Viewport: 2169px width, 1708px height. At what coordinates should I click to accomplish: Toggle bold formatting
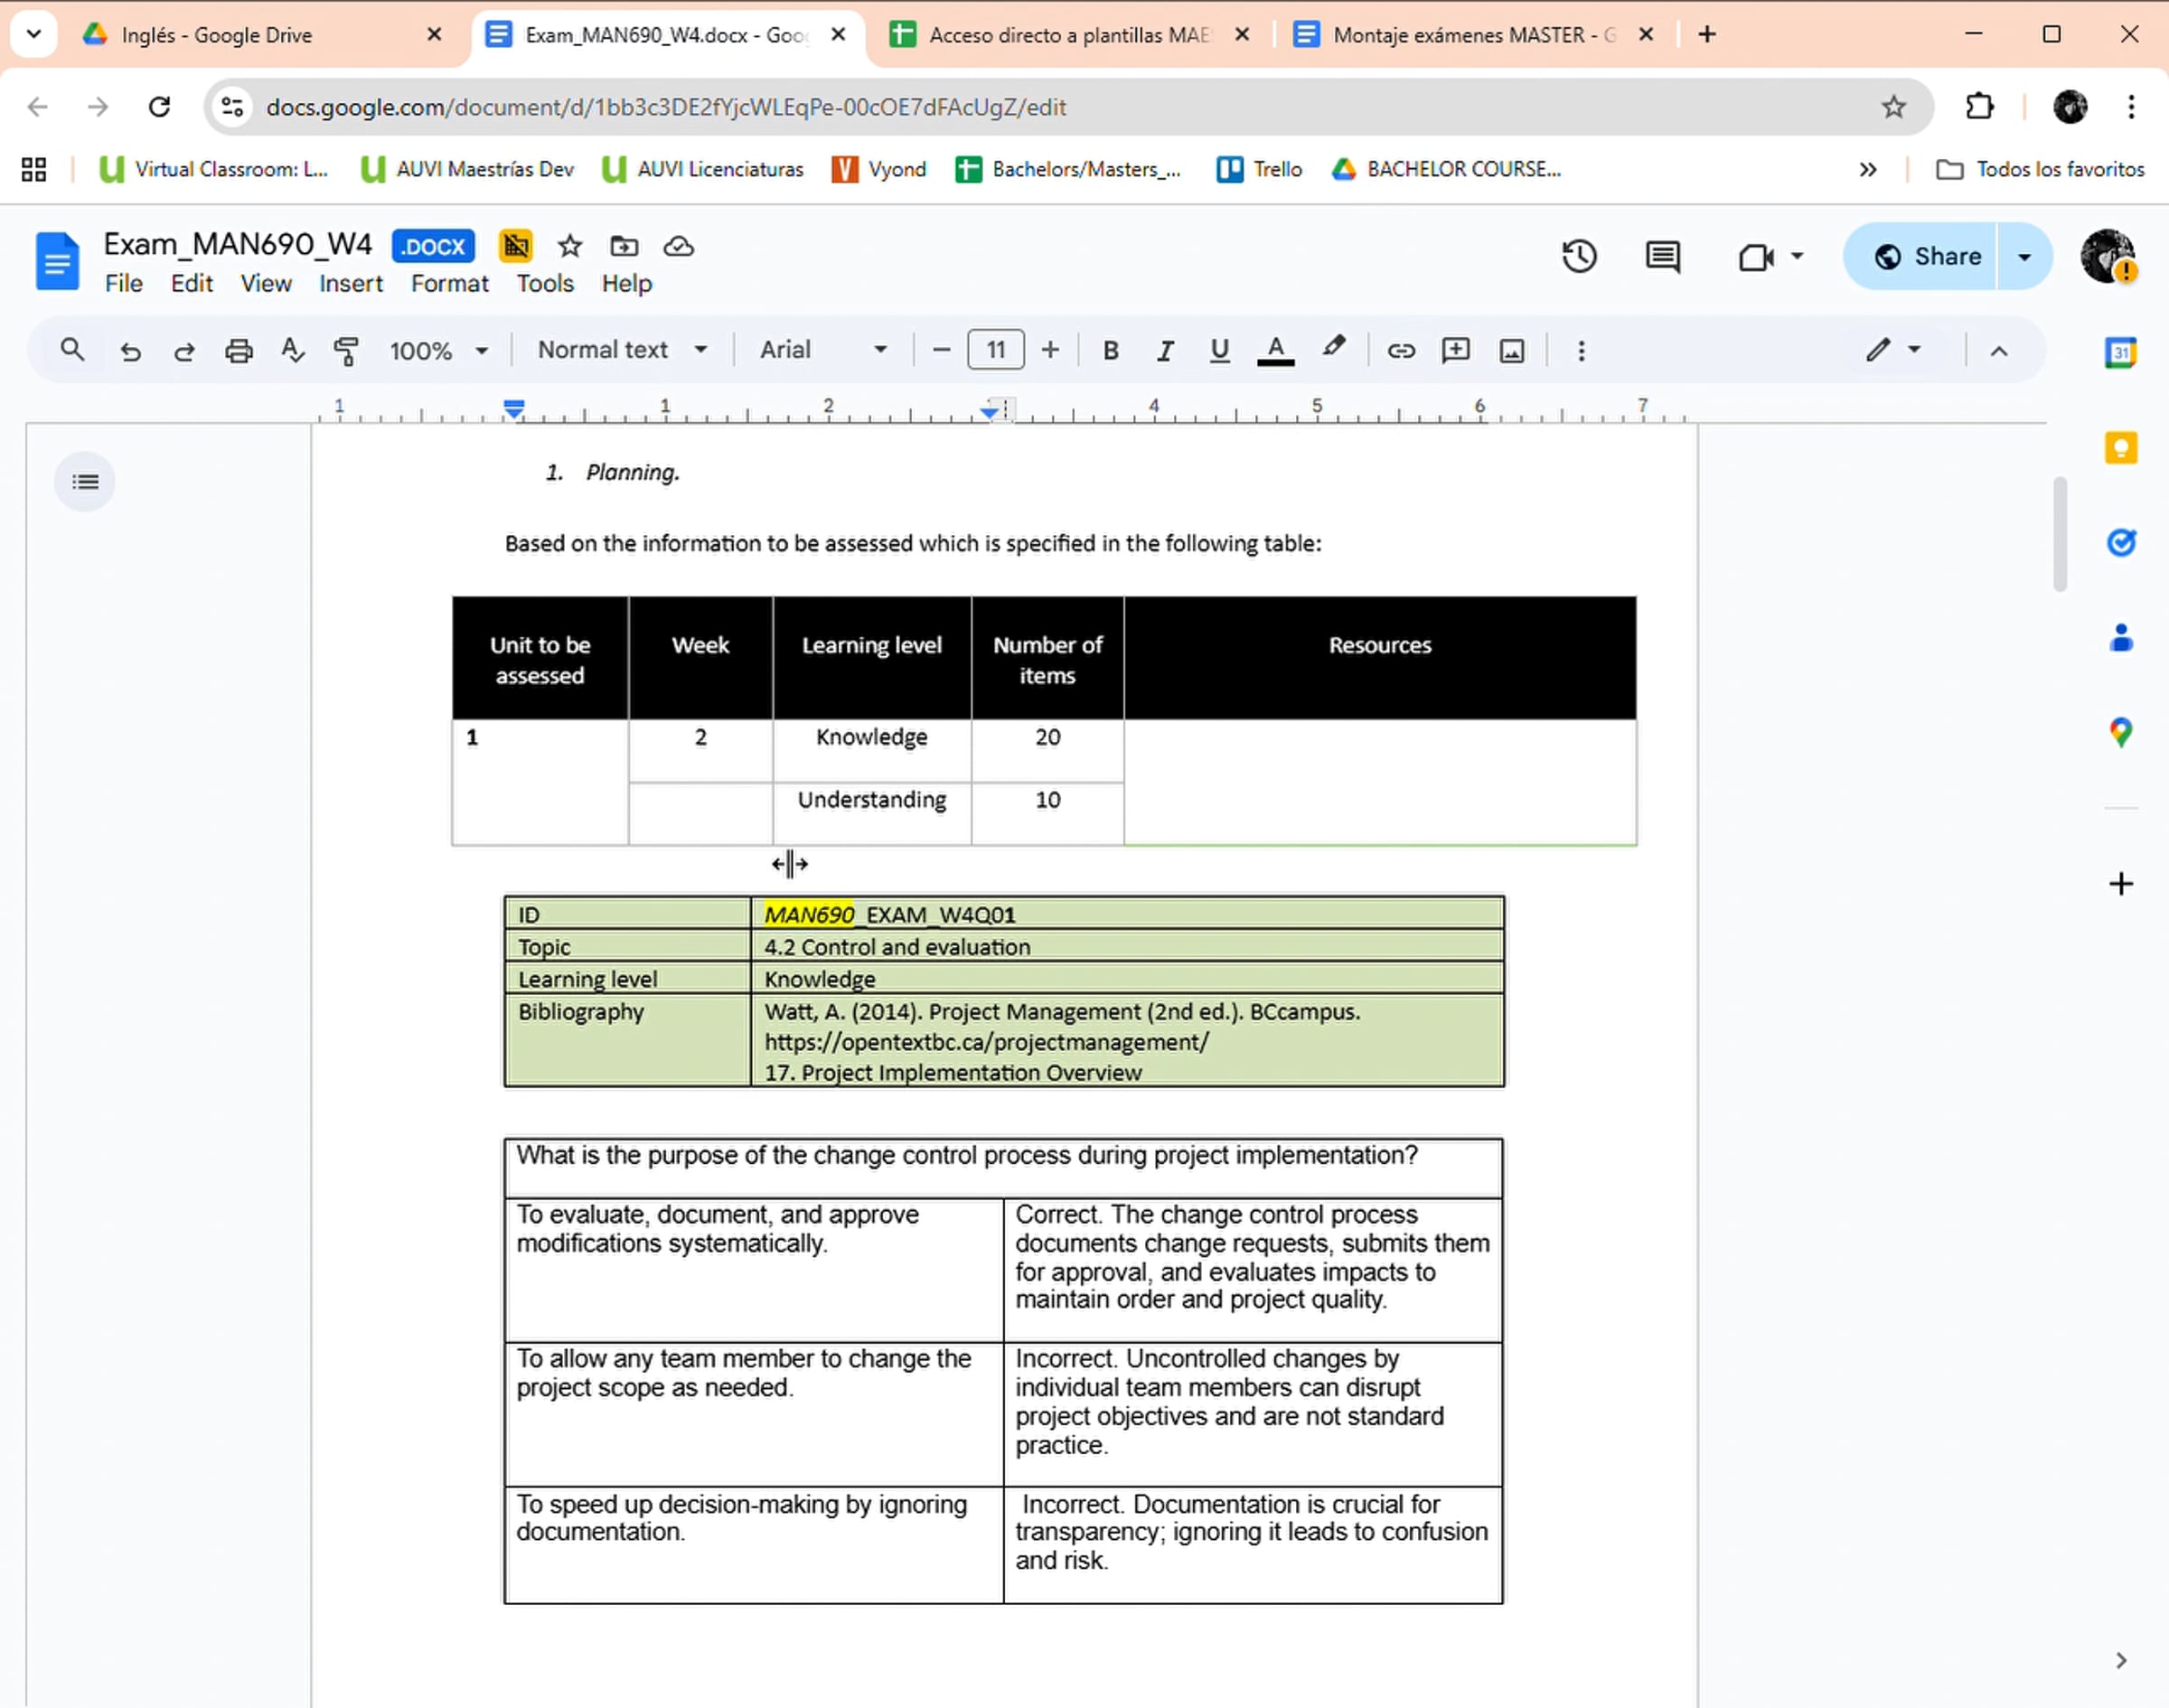1110,351
